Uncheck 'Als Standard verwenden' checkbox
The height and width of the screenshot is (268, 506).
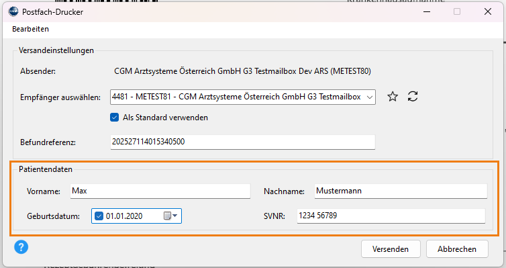coord(114,118)
